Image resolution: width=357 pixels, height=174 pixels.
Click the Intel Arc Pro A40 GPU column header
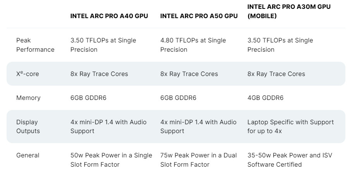[x=109, y=16]
